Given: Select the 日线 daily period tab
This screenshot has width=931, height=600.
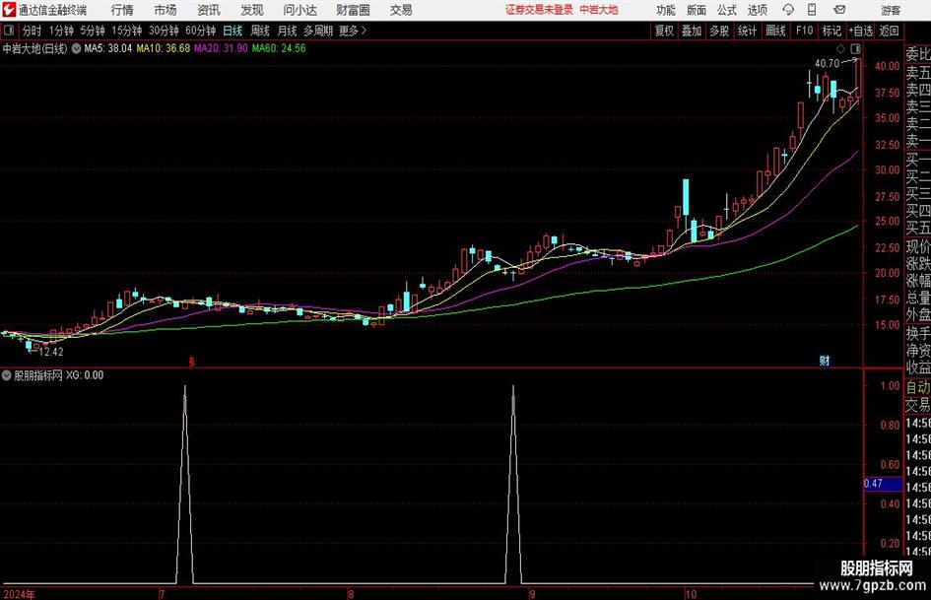Looking at the screenshot, I should (x=233, y=31).
